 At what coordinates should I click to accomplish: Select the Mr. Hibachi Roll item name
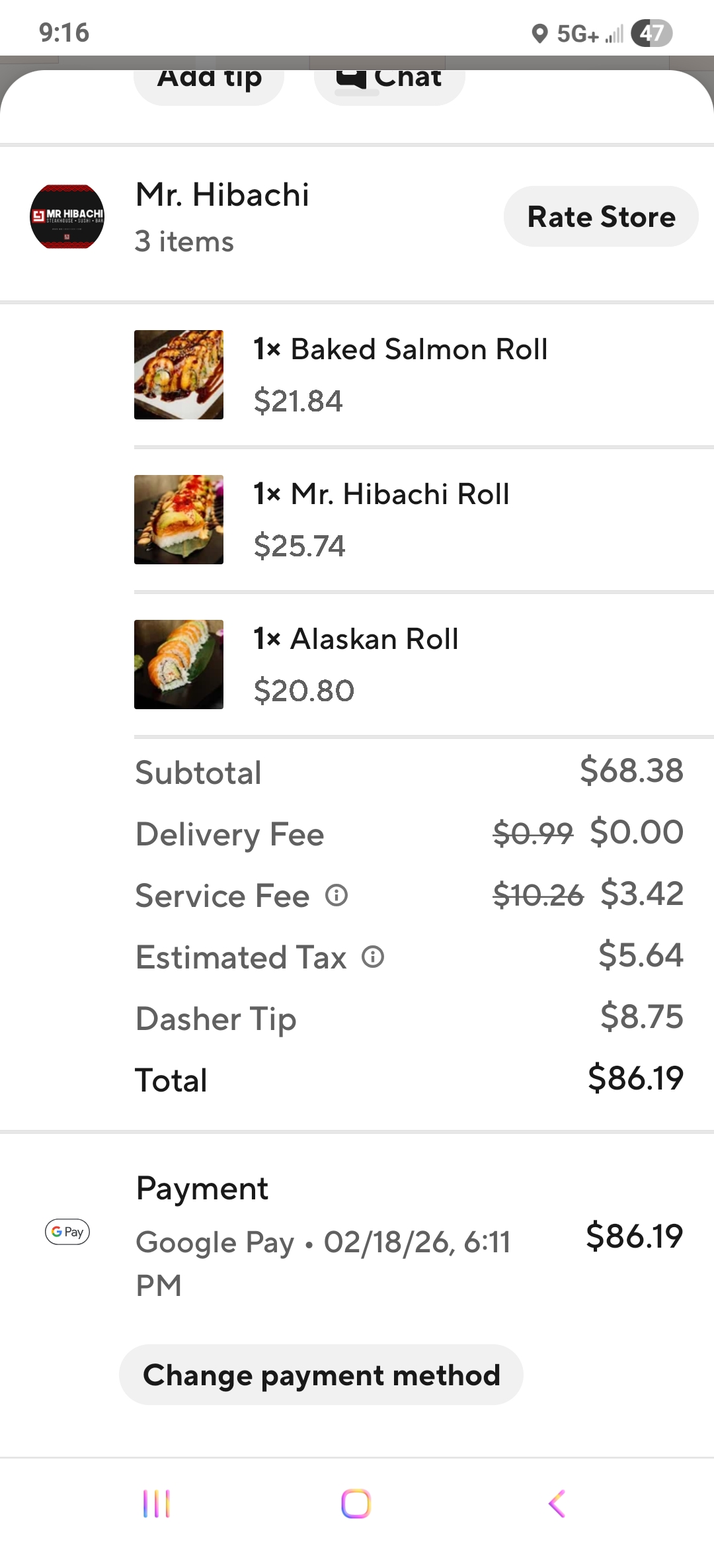coord(381,494)
